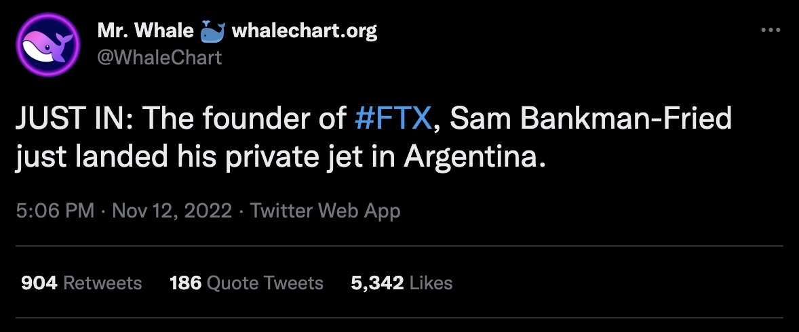Image resolution: width=799 pixels, height=332 pixels.
Task: View the Quote Tweets list label
Action: click(x=265, y=283)
